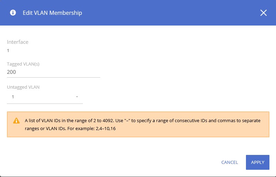Click the VLAN ID range warning message
The image size is (276, 177).
(x=142, y=121)
